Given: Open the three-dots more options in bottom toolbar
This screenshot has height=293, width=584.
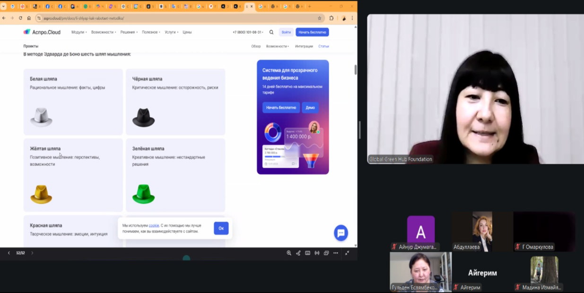Looking at the screenshot, I should (x=336, y=253).
